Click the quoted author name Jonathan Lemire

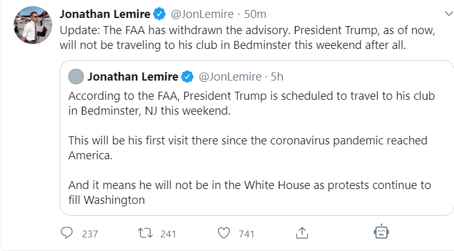pyautogui.click(x=133, y=76)
